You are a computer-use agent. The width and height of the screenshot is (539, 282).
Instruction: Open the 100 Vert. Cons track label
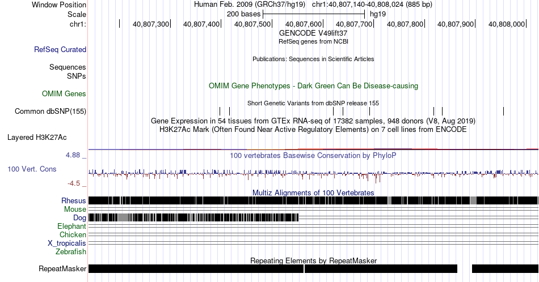[32, 169]
